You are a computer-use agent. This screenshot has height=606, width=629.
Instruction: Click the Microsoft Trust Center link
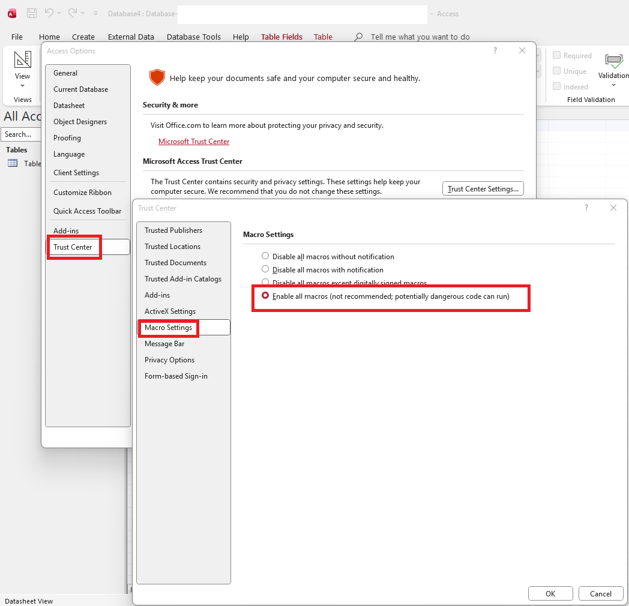click(x=194, y=142)
